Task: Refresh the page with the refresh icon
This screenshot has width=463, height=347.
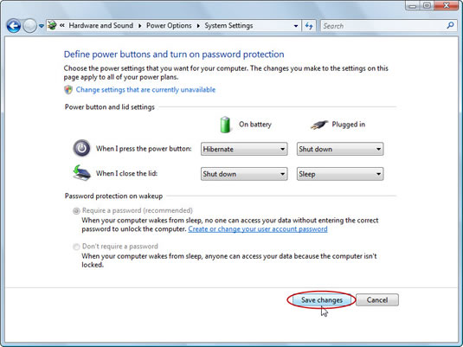Action: coord(309,26)
